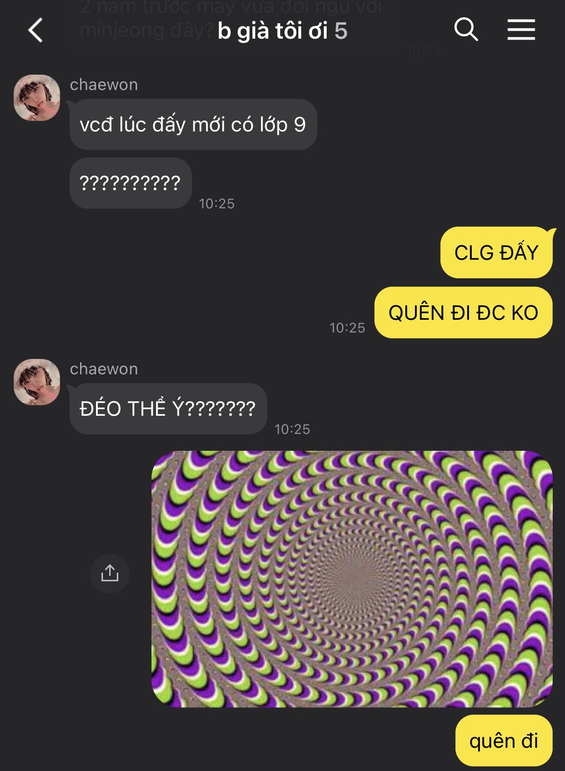565x771 pixels.
Task: Tap the 10:25 timestamp beside the question marks bubble
Action: 217,203
